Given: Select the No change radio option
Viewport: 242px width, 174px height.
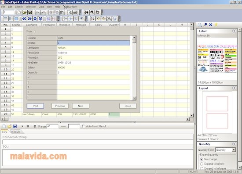Looking at the screenshot, I should (x=202, y=159).
